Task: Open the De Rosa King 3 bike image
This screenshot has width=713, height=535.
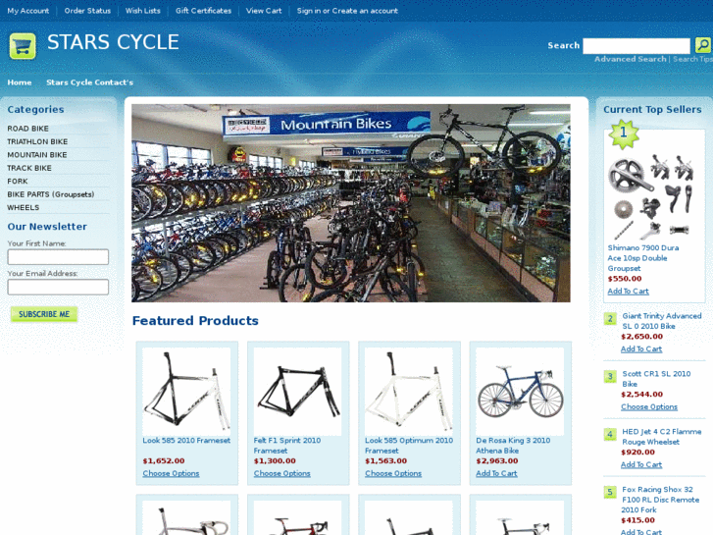Action: pos(520,392)
